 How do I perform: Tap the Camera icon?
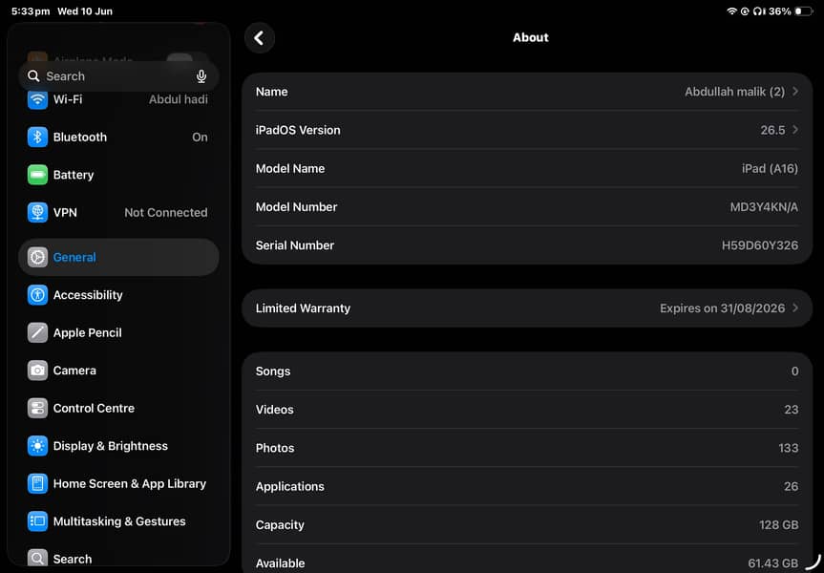[x=37, y=371]
